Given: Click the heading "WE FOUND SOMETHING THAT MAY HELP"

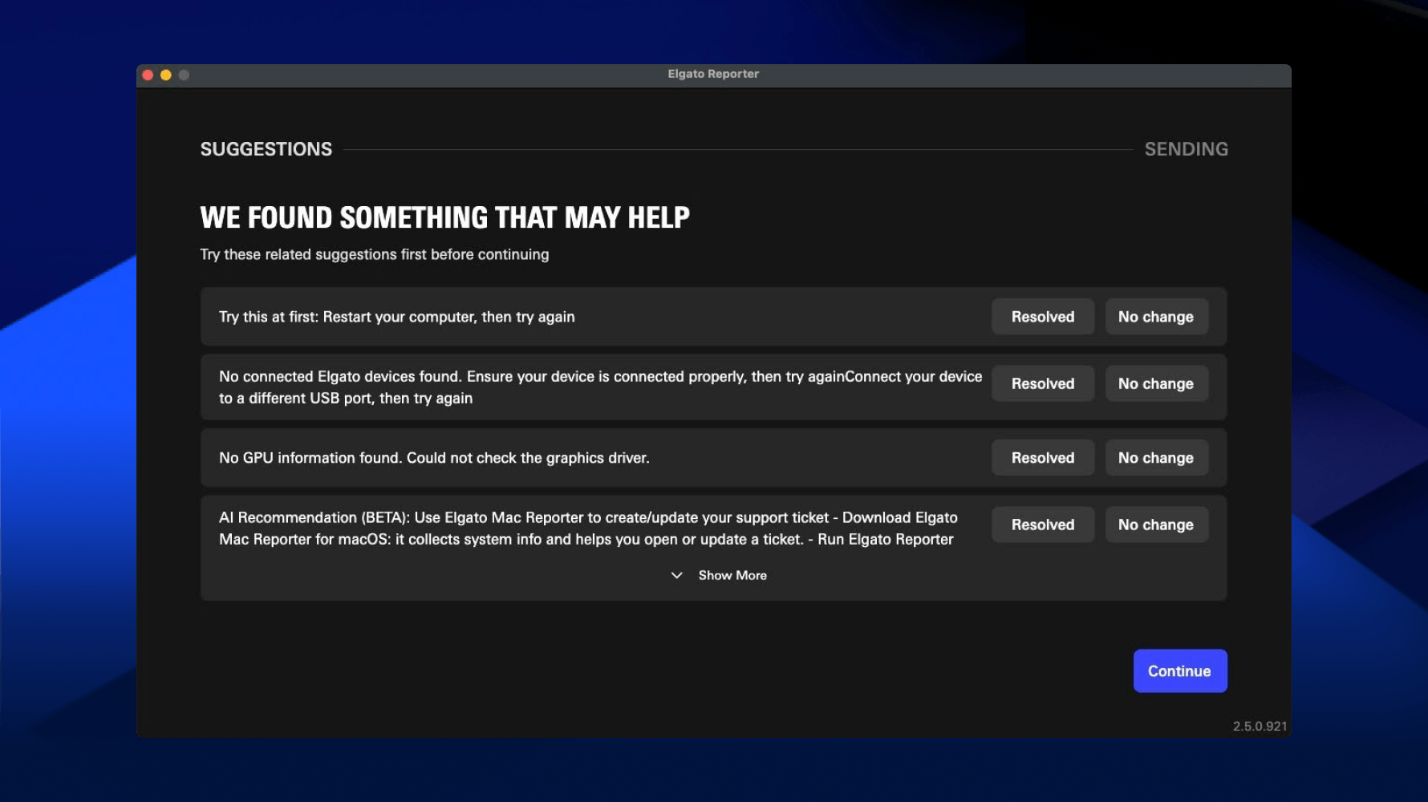Looking at the screenshot, I should [444, 217].
